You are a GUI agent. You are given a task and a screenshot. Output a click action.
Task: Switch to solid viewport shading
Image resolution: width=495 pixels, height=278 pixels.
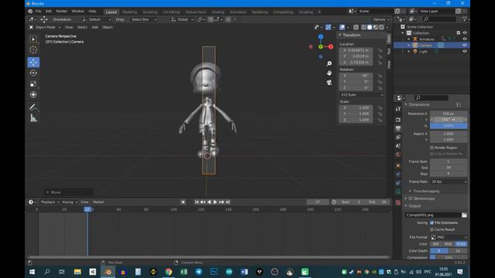coord(370,28)
